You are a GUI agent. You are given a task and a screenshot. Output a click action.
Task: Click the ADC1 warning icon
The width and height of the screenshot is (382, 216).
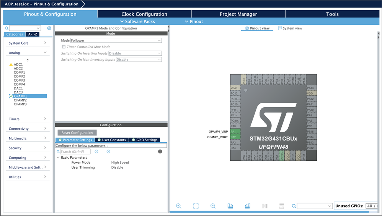(x=11, y=64)
